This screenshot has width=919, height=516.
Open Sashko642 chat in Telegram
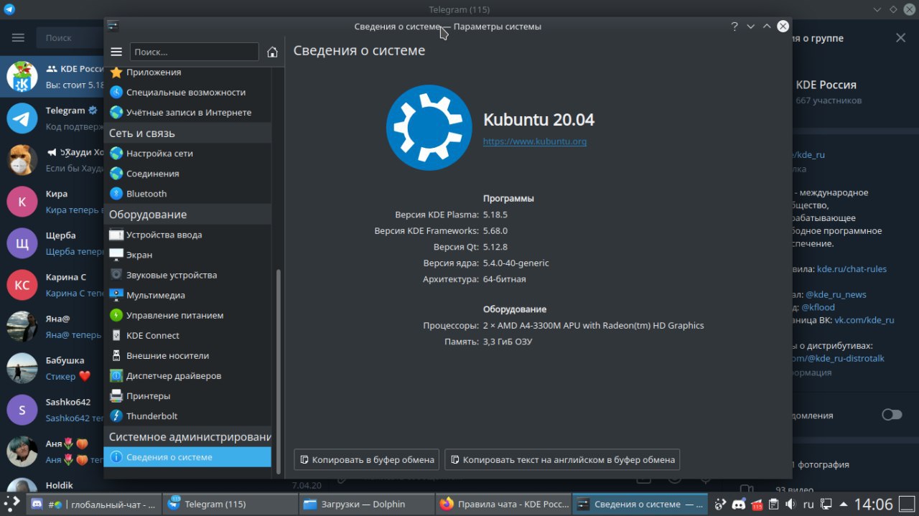(x=52, y=410)
